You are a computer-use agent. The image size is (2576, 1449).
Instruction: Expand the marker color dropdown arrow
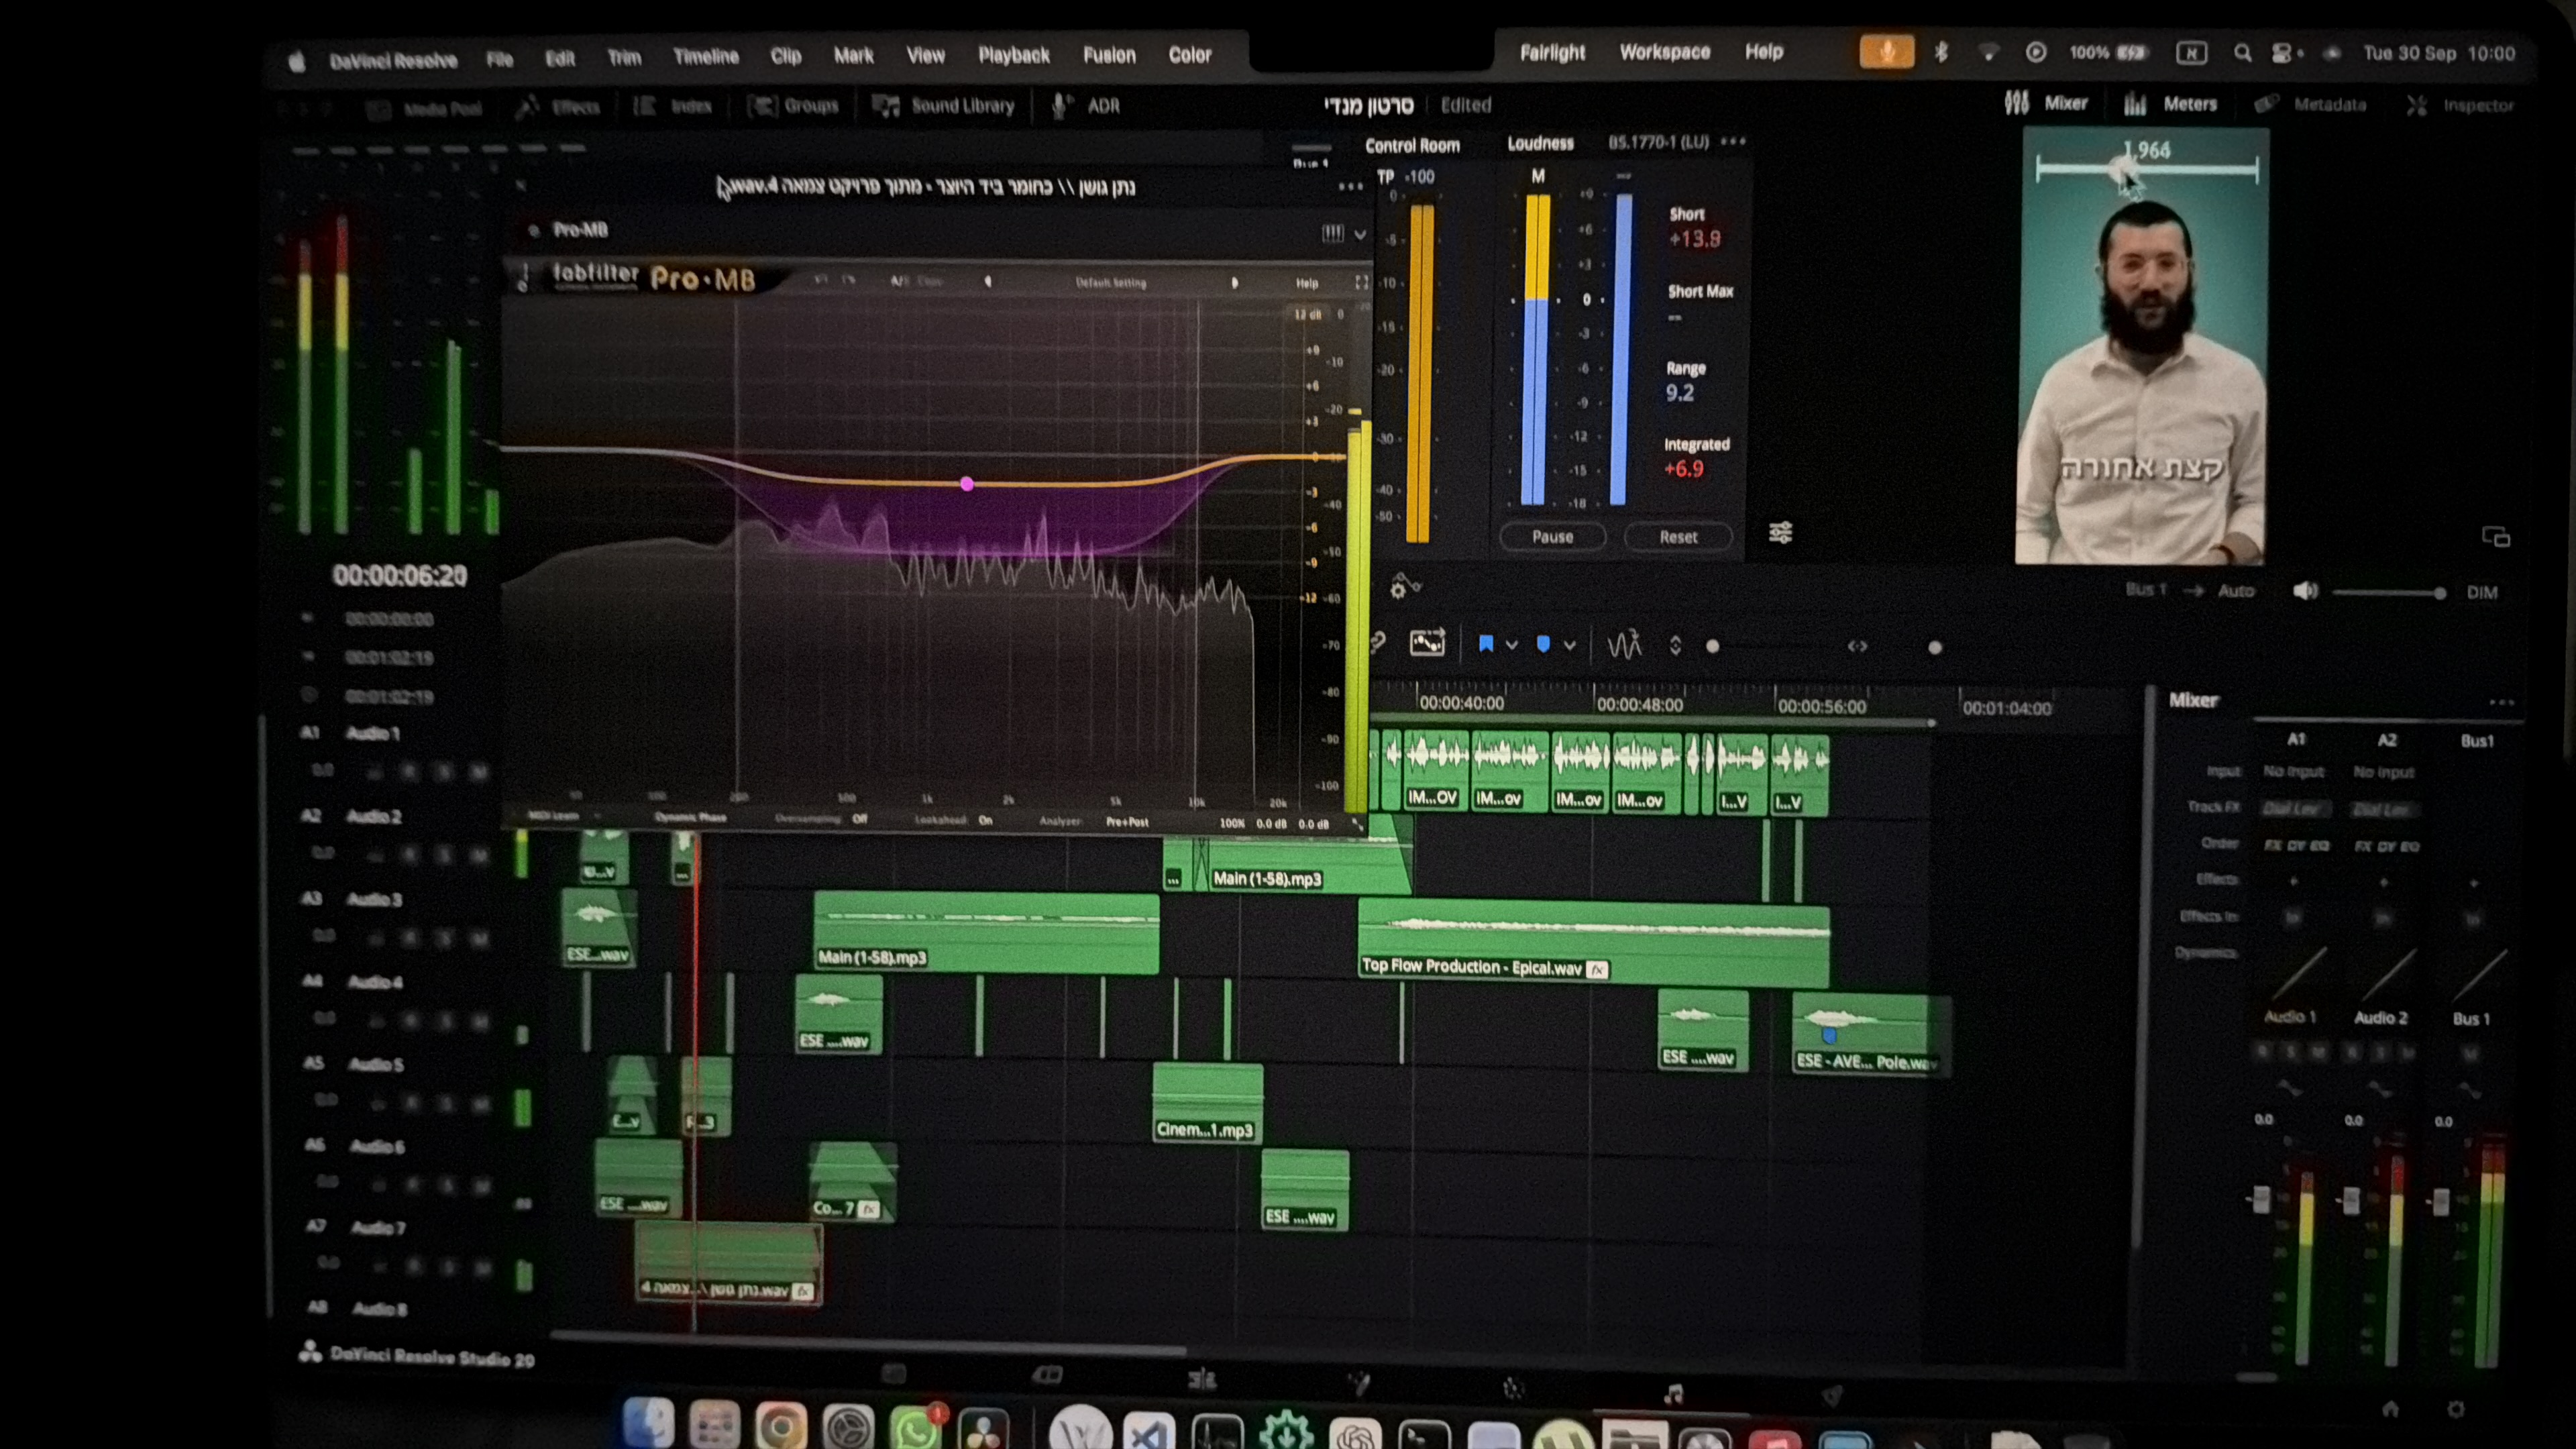(x=1570, y=645)
